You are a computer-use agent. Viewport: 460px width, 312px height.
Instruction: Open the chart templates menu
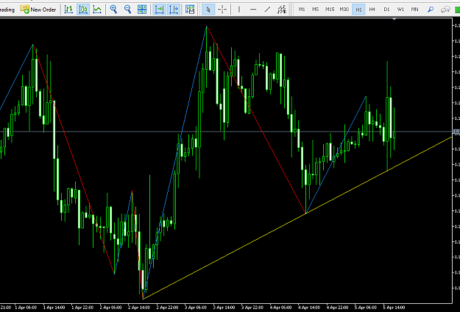tap(190, 10)
